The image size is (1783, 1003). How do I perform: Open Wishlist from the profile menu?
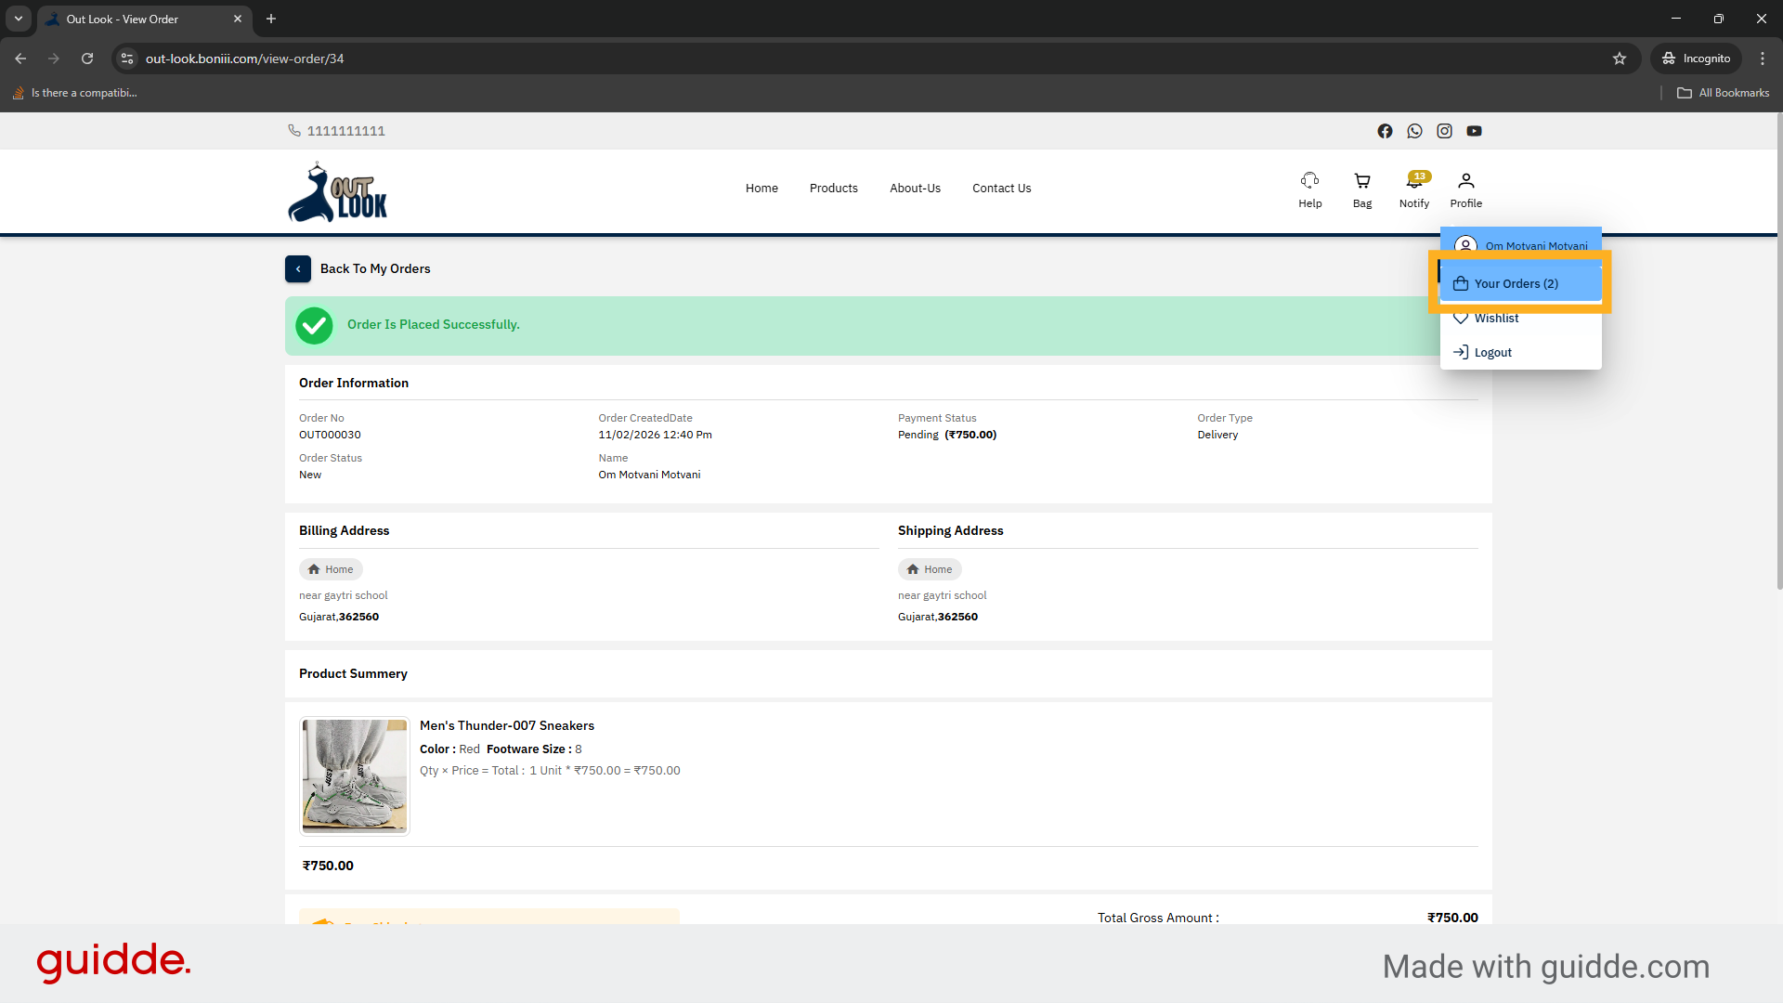click(x=1496, y=318)
